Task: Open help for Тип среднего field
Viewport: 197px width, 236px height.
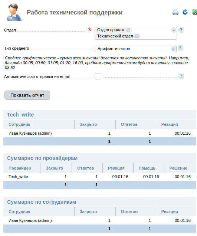Action: [x=180, y=48]
